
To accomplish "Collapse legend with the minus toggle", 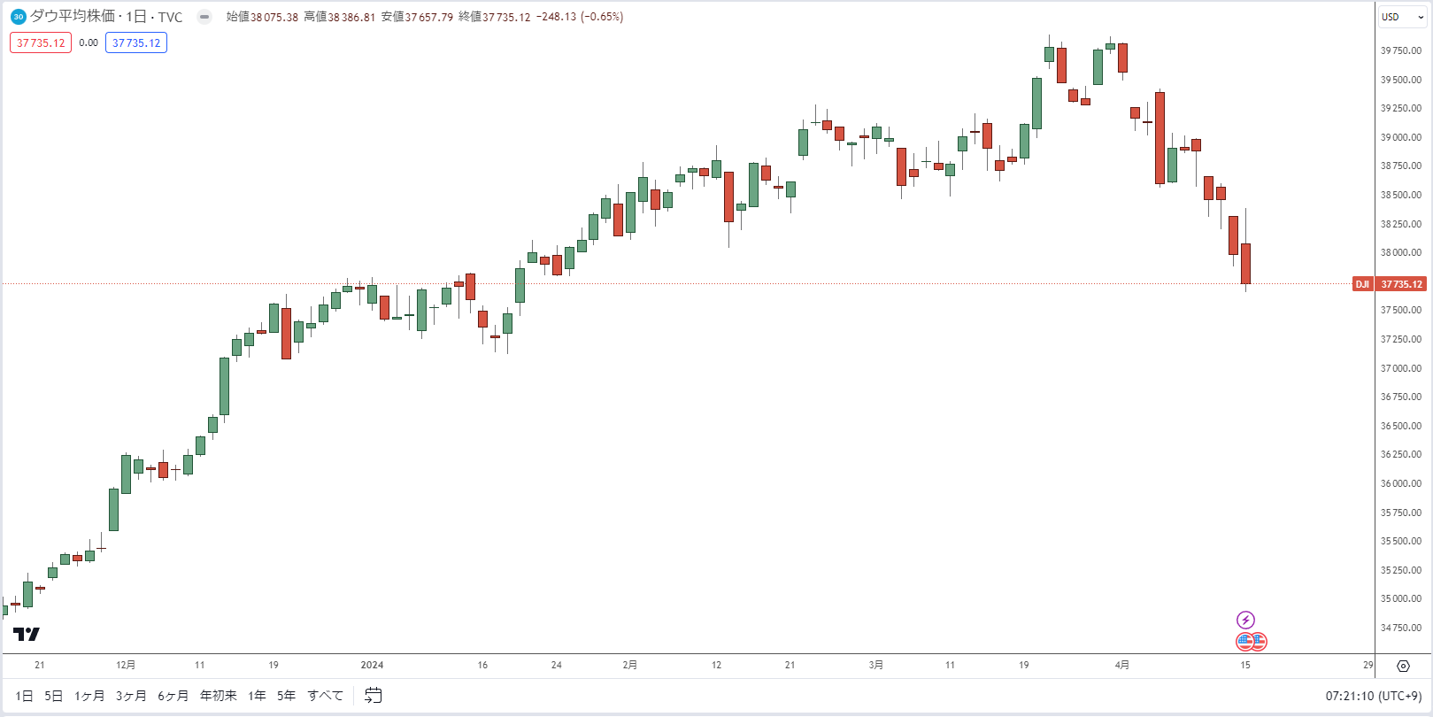I will click(x=204, y=17).
